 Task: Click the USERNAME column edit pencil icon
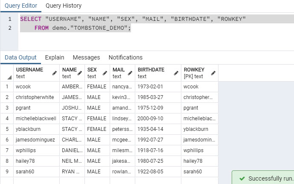(x=55, y=73)
